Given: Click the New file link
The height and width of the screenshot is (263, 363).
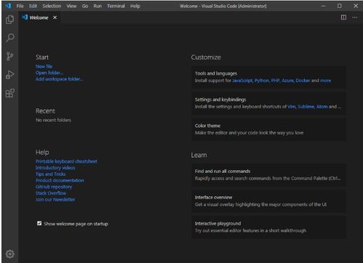Looking at the screenshot, I should pos(44,66).
